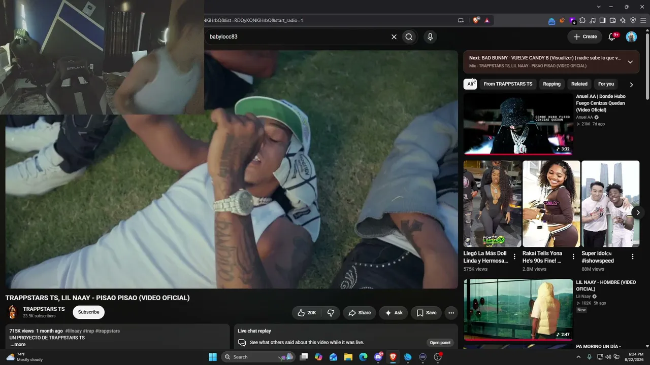Click the #trap hashtag link
Image resolution: width=650 pixels, height=365 pixels.
88,331
